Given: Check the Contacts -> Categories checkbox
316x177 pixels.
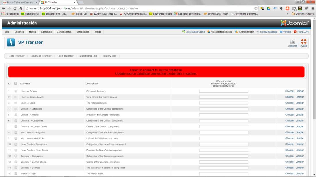Looking at the screenshot, I should (x=16, y=121).
